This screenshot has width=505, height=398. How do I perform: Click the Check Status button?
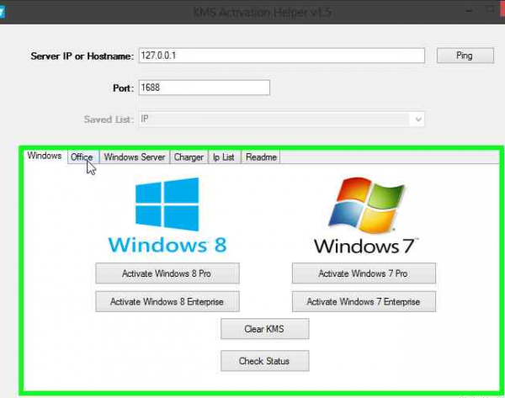pyautogui.click(x=265, y=361)
